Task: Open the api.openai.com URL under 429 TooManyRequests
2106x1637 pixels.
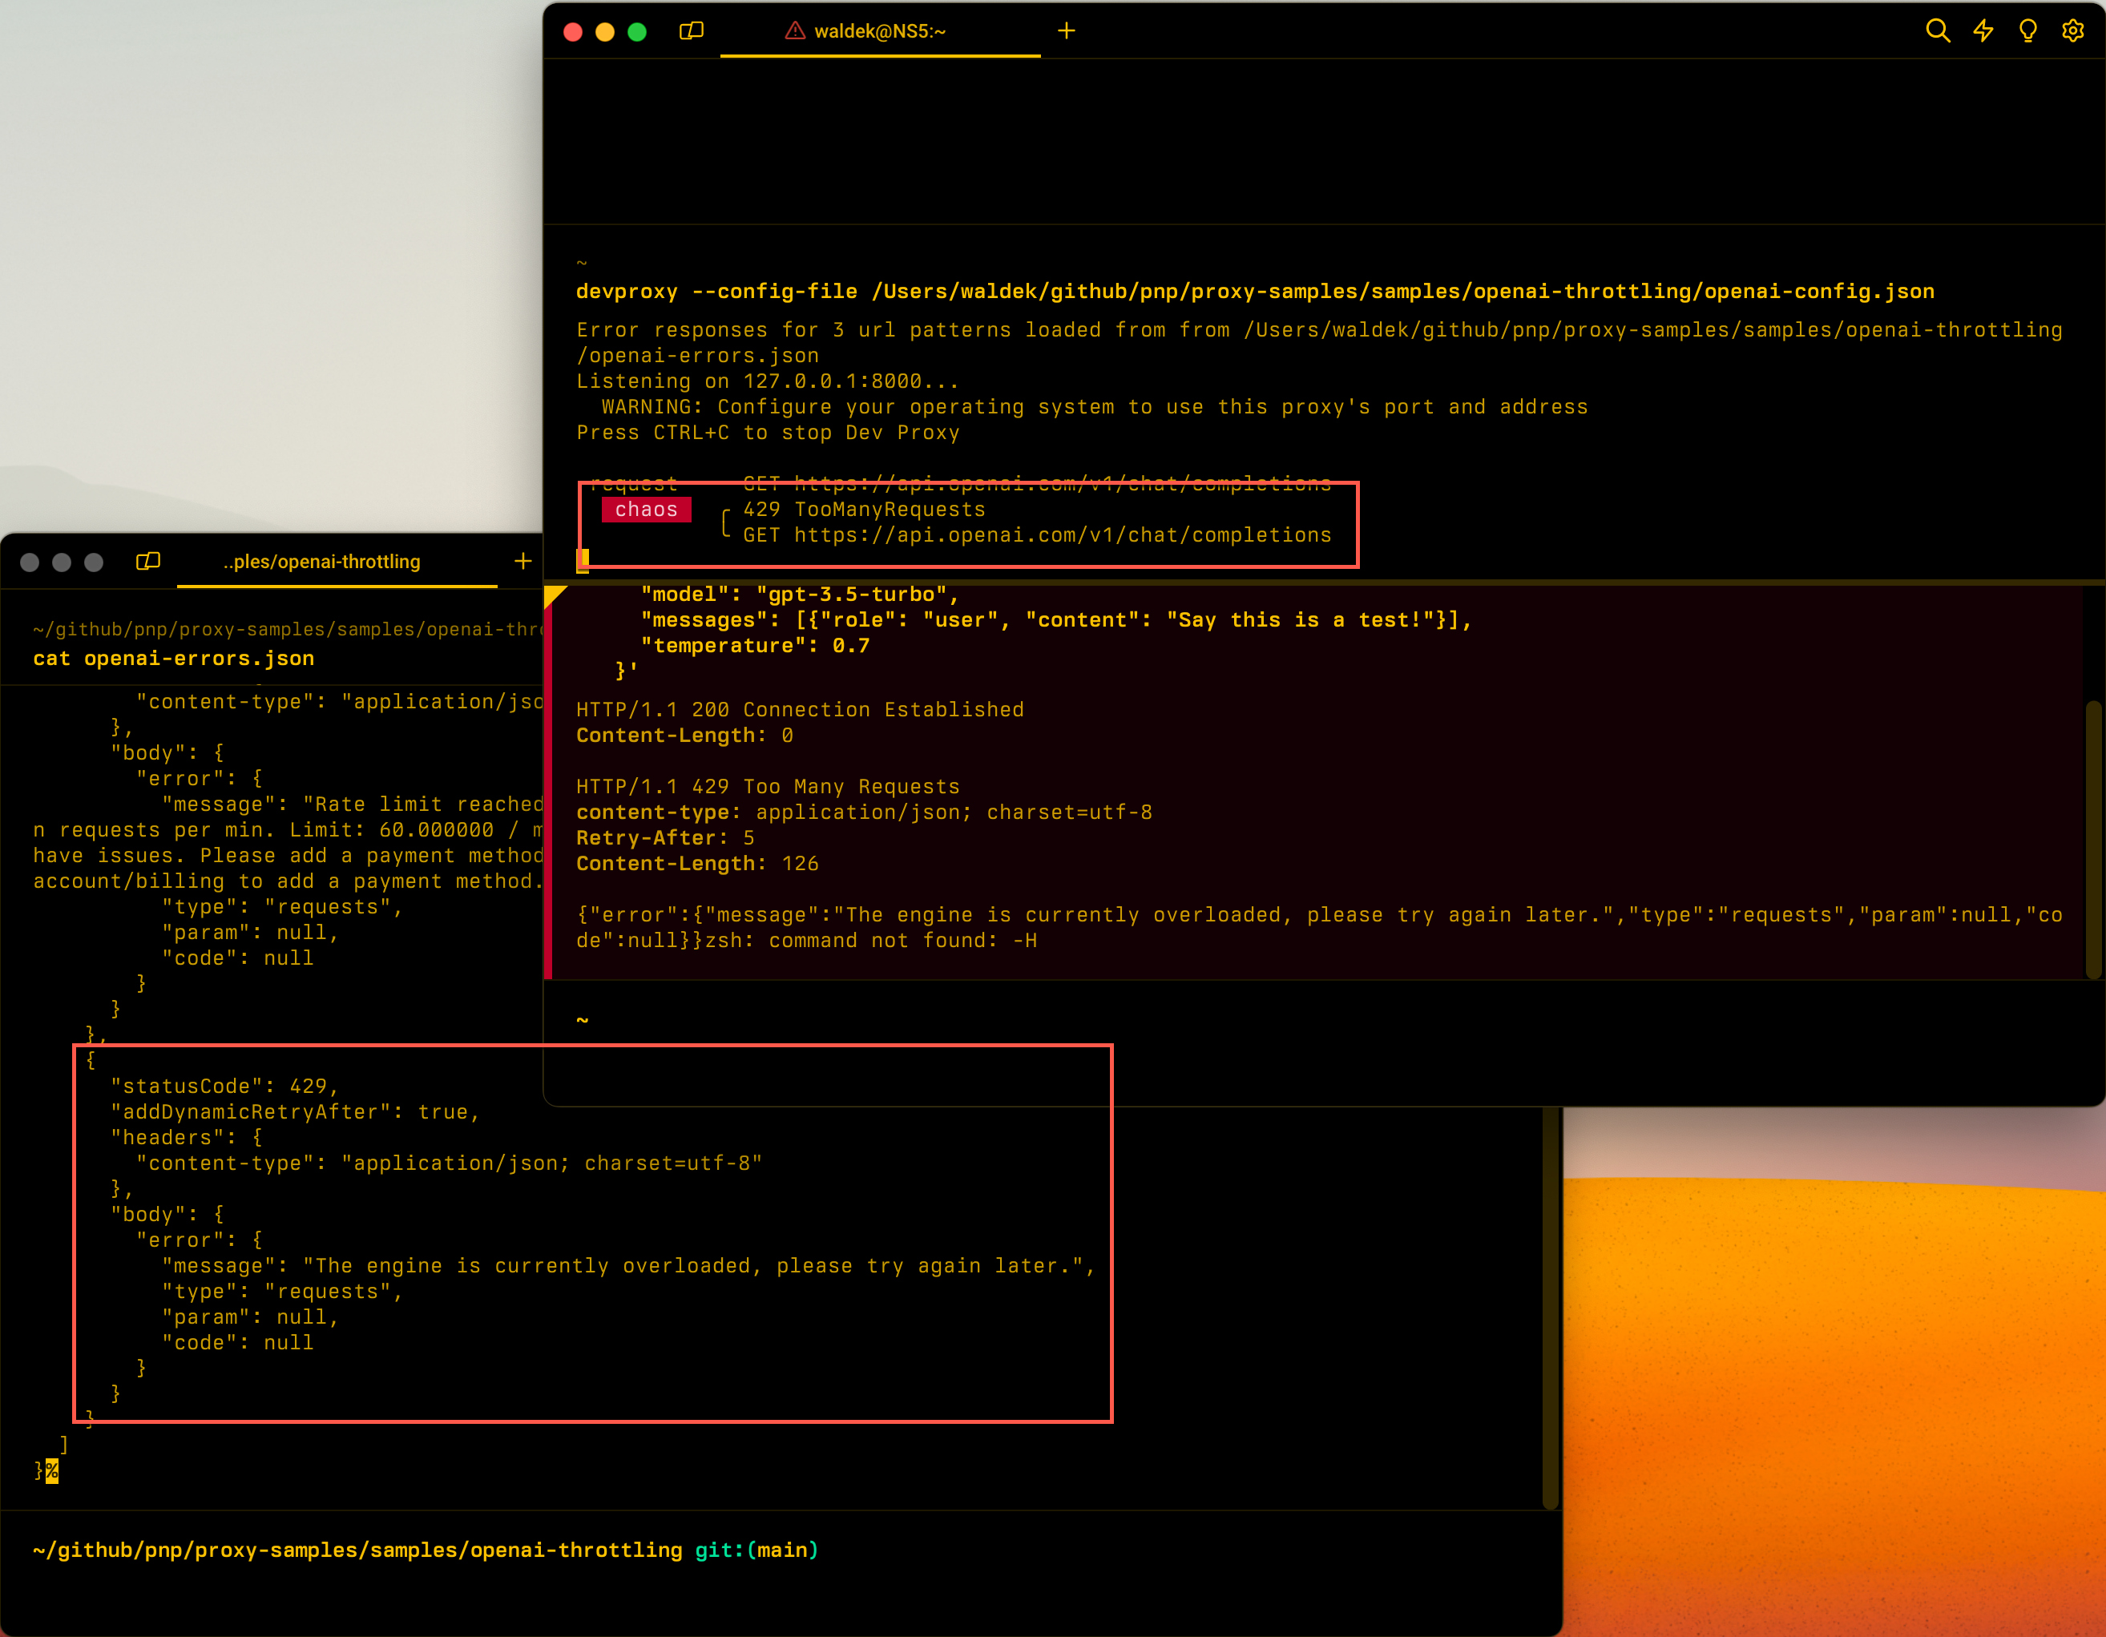Action: click(1062, 535)
